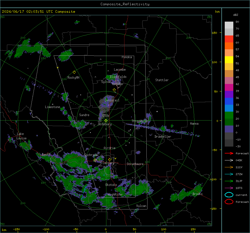Screen dimensions: 250x233
Task: Click the Brooks town label
Action: tap(197, 194)
